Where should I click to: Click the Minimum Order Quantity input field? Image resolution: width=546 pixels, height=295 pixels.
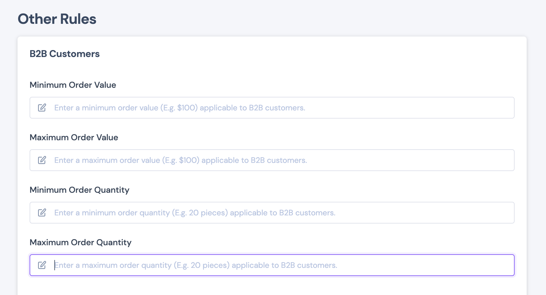coord(272,213)
